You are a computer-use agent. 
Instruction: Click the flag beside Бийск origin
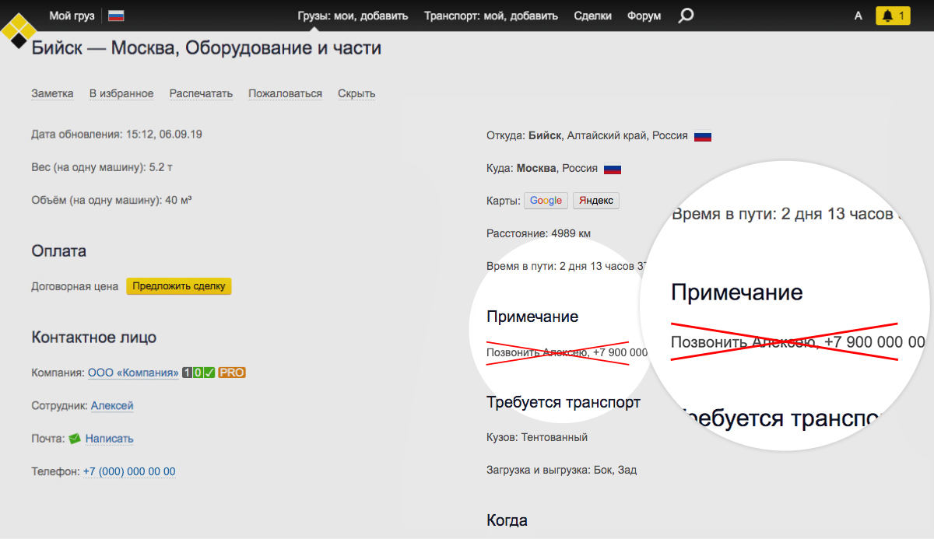[x=703, y=136]
